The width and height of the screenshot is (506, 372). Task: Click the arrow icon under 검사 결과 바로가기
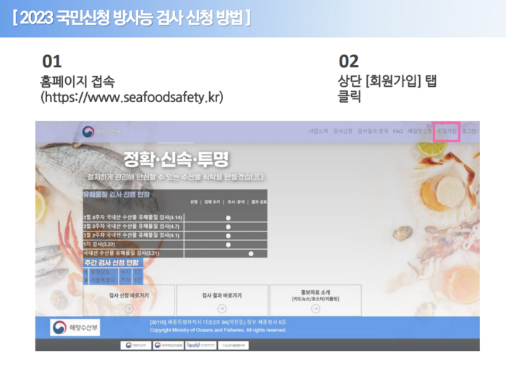coord(222,309)
